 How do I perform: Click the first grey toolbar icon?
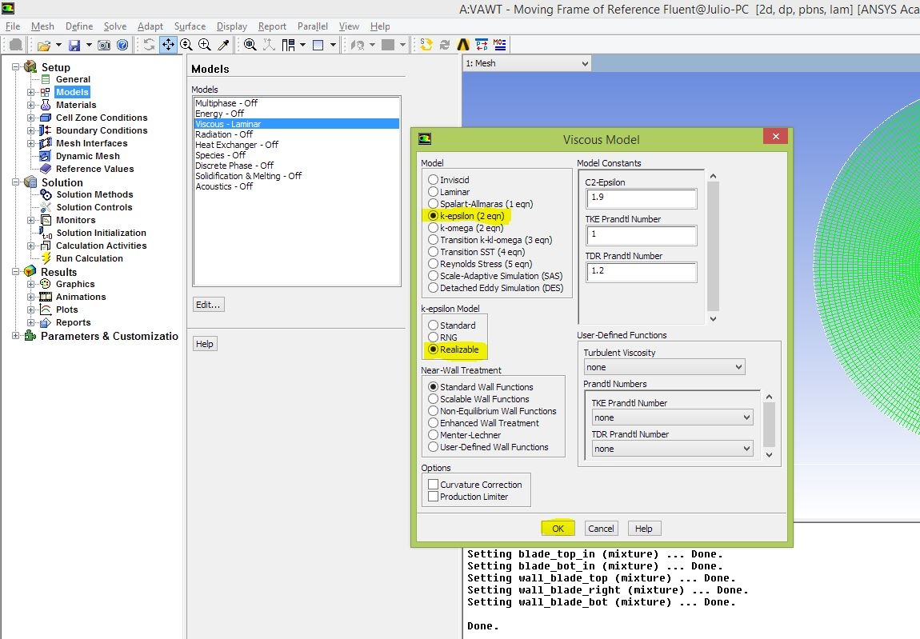click(17, 45)
